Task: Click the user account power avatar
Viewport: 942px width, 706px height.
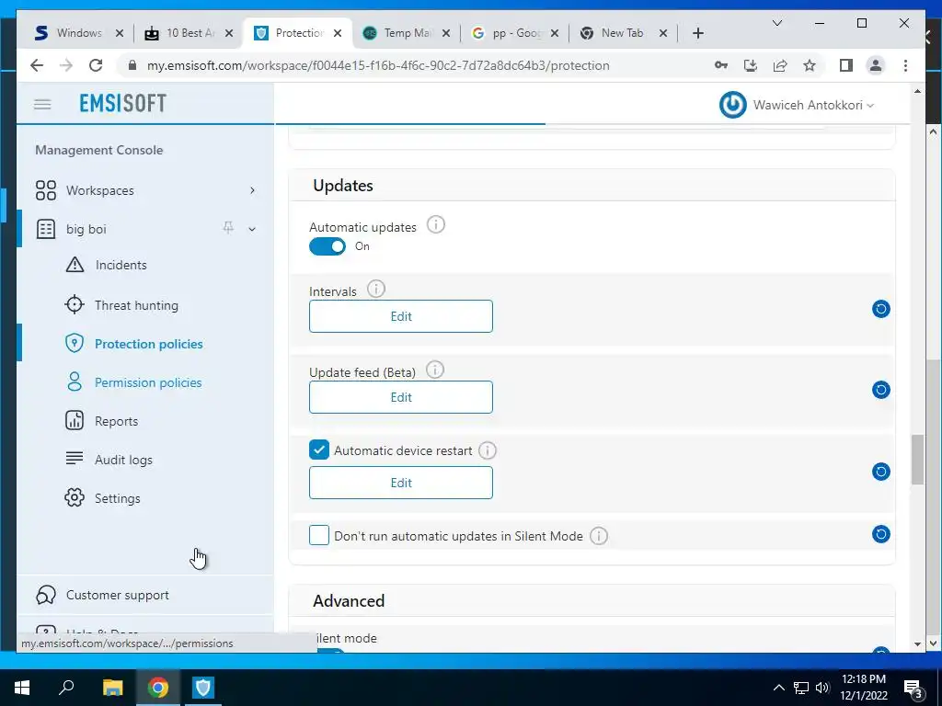Action: click(733, 105)
